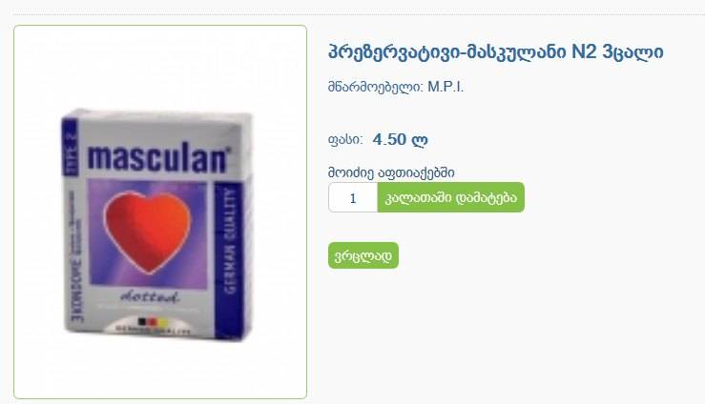705x404 pixels.
Task: Click the empty white area above the product box
Action: pyautogui.click(x=160, y=68)
